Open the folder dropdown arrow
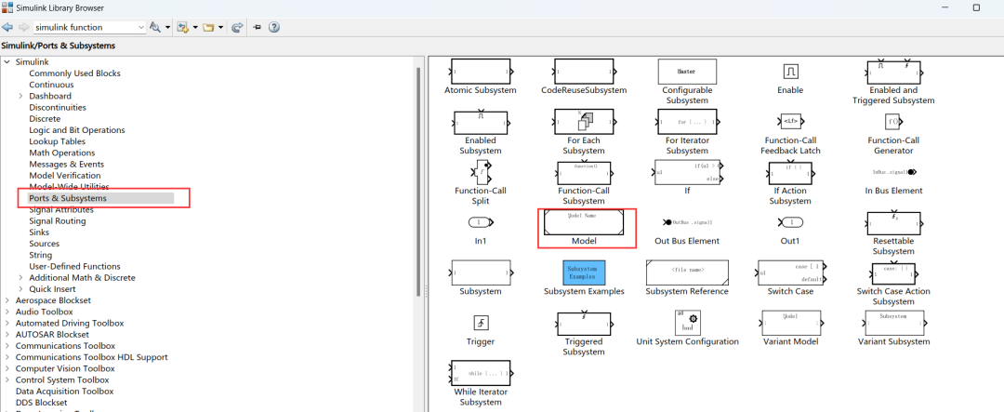The width and height of the screenshot is (1004, 412). coord(221,28)
